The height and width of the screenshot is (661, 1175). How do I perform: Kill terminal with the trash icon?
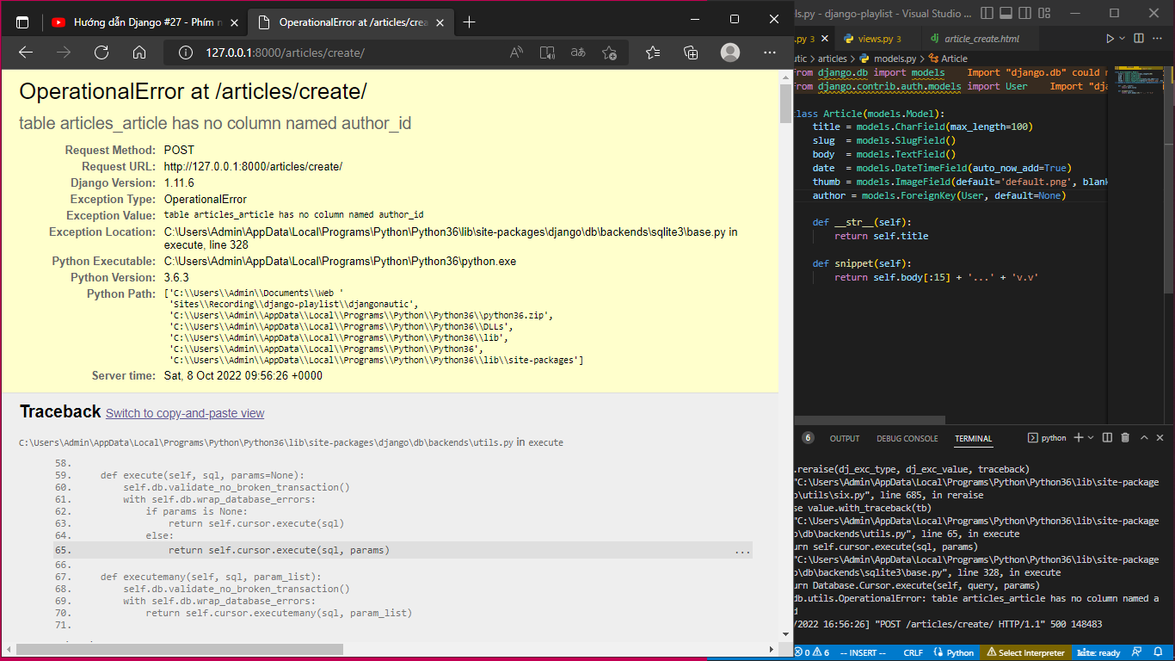(x=1125, y=438)
